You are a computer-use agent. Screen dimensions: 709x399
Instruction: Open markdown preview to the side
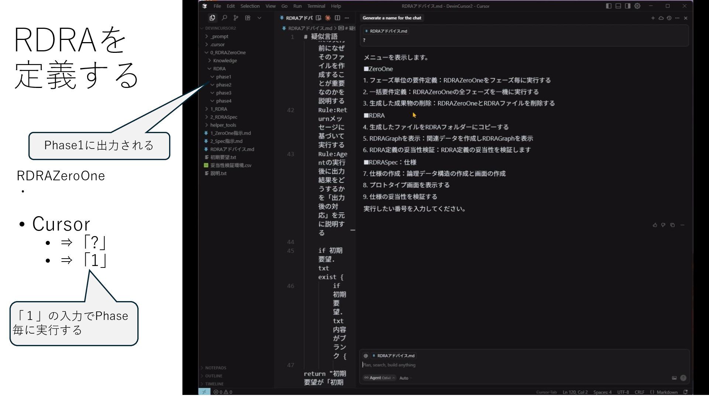318,18
